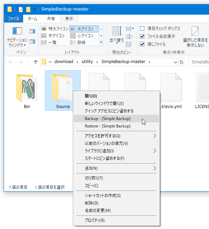Open the group-by icon menu

(130, 29)
